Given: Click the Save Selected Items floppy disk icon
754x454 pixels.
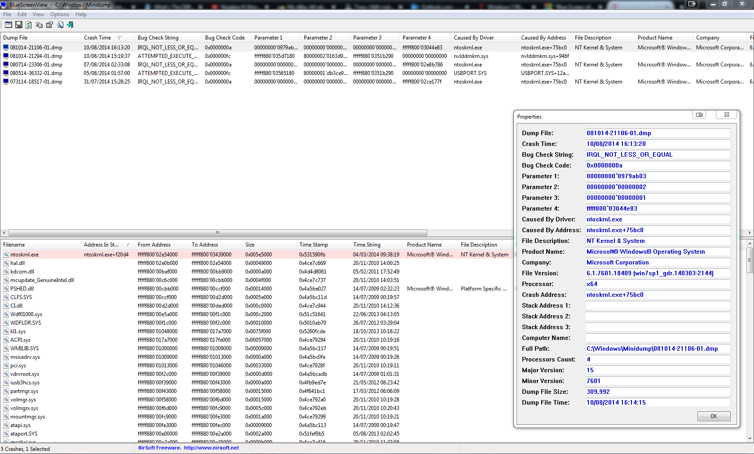Looking at the screenshot, I should (18, 25).
